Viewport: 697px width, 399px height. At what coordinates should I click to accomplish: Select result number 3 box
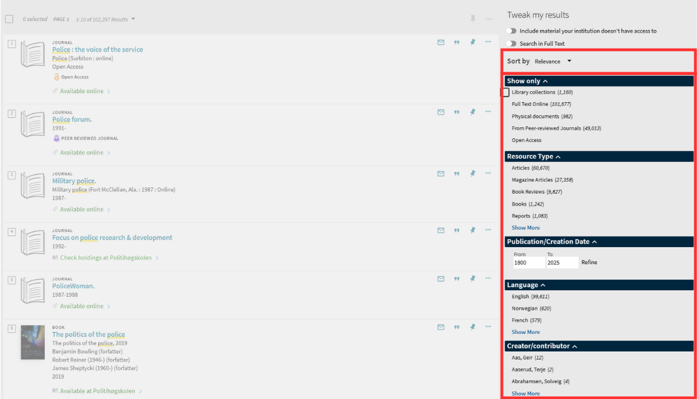click(12, 175)
